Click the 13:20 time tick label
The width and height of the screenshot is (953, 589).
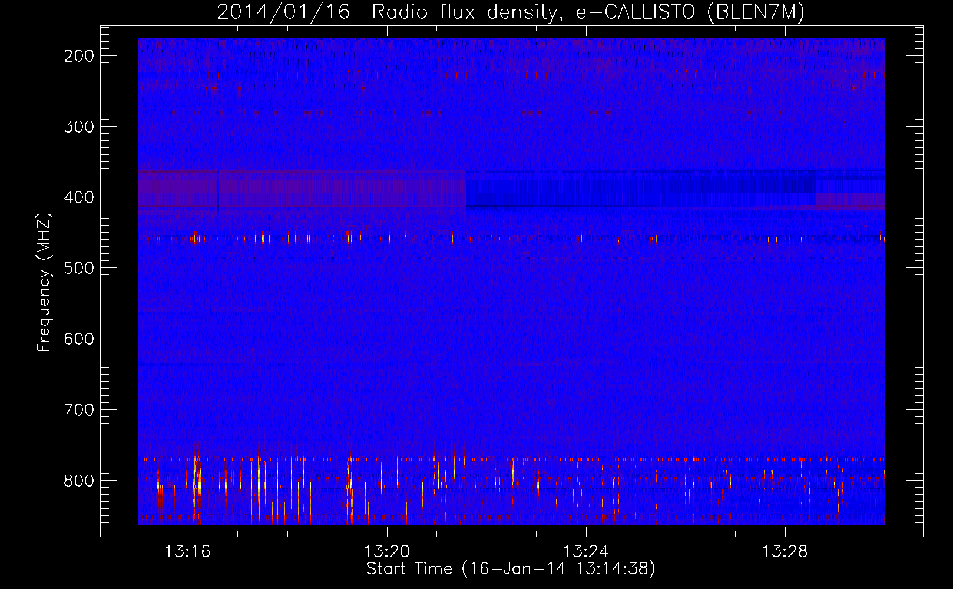coord(387,552)
